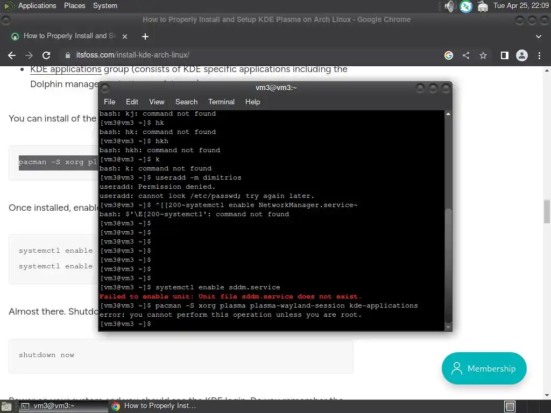Image resolution: width=551 pixels, height=413 pixels.
Task: Open the Google icon in address bar
Action: click(x=448, y=55)
